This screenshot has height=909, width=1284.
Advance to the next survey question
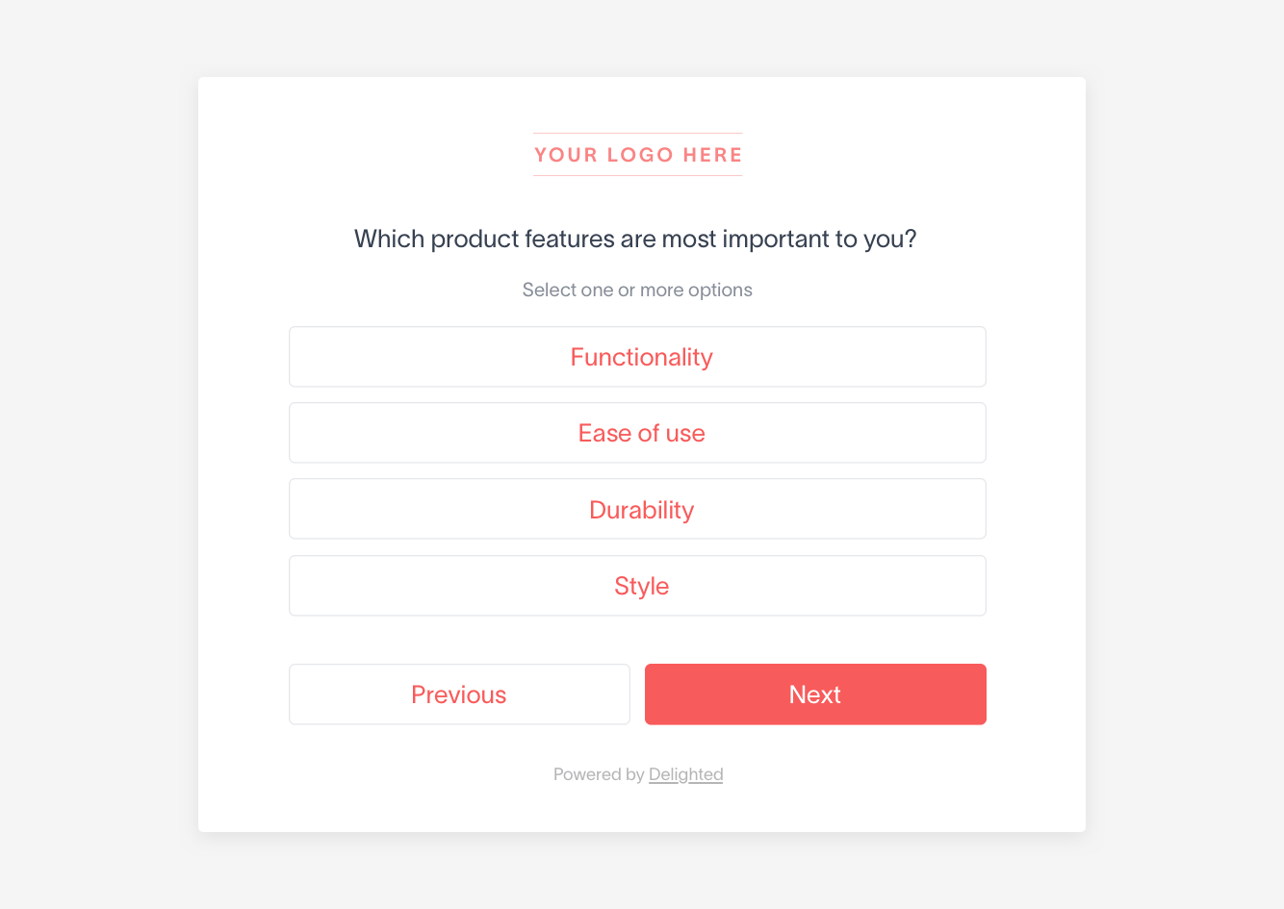tap(815, 694)
